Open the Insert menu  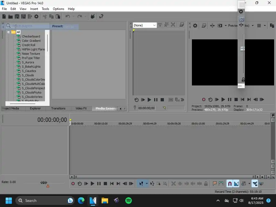tap(34, 9)
